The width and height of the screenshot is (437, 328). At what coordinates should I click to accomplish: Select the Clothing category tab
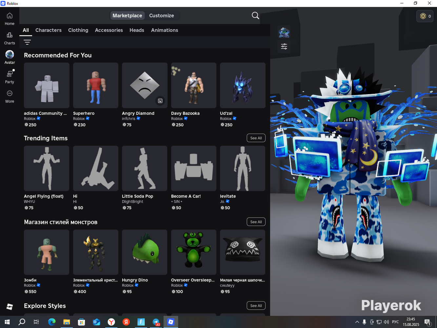point(78,30)
